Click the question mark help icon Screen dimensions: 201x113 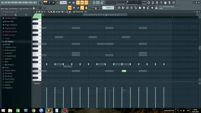[x=161, y=3]
